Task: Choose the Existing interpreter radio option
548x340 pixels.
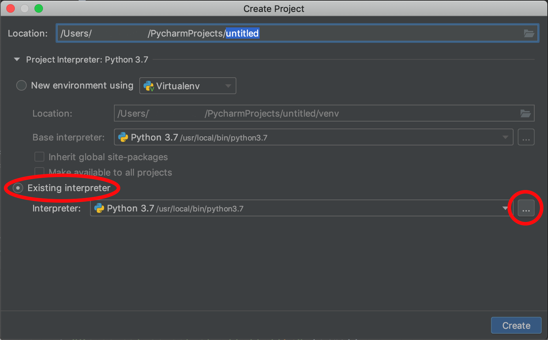Action: click(x=18, y=188)
